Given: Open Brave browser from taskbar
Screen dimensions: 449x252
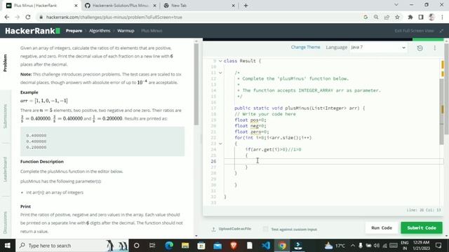Looking at the screenshot, I should (x=234, y=246).
